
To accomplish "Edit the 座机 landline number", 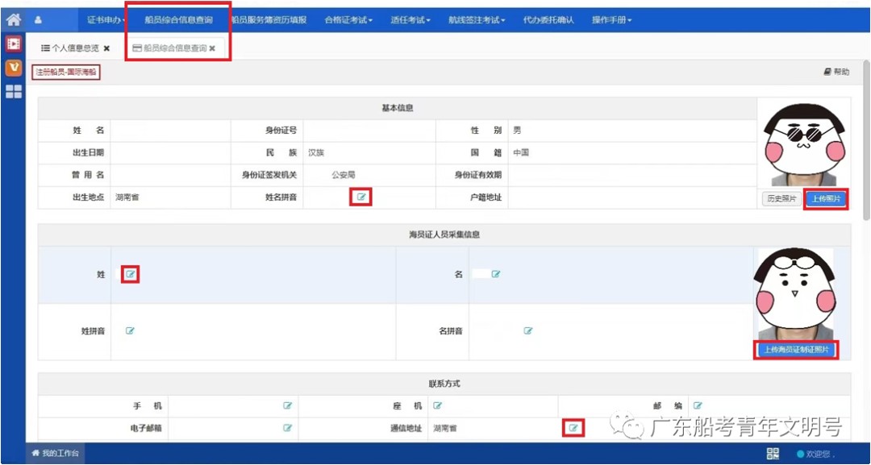I will click(x=438, y=405).
